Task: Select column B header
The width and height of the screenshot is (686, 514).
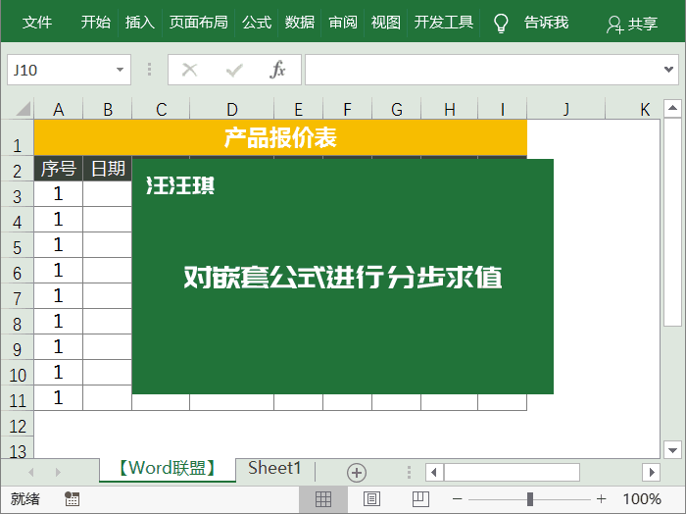Action: coord(108,109)
